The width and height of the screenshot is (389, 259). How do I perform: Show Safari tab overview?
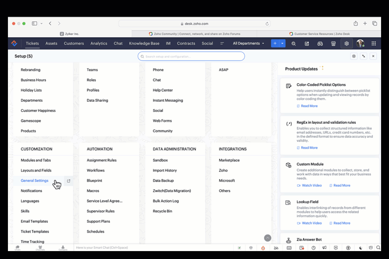[x=375, y=23]
